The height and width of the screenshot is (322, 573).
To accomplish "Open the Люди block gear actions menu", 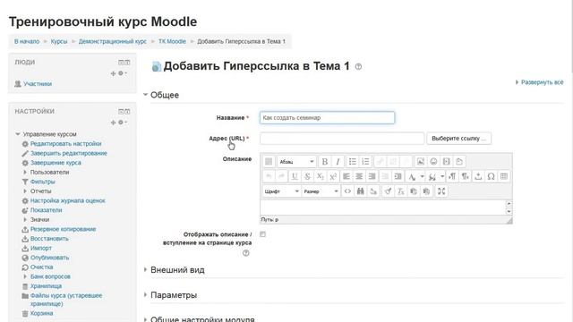I will tap(122, 73).
